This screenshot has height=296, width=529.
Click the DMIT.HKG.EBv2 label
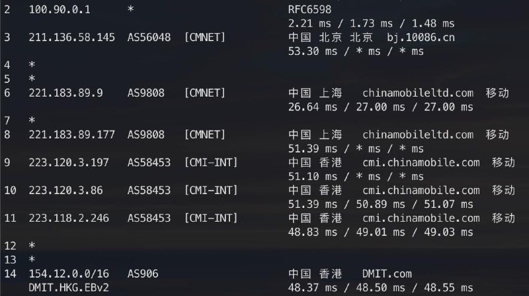pos(69,288)
